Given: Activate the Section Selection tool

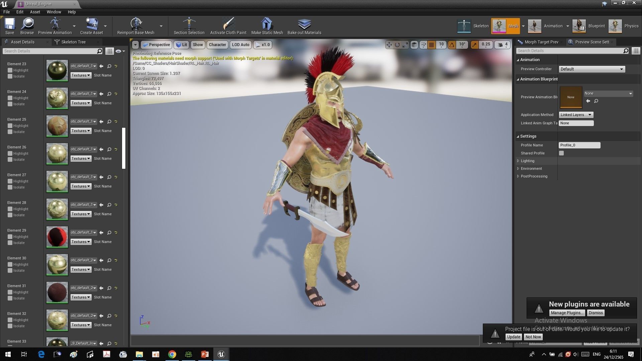Looking at the screenshot, I should (189, 26).
